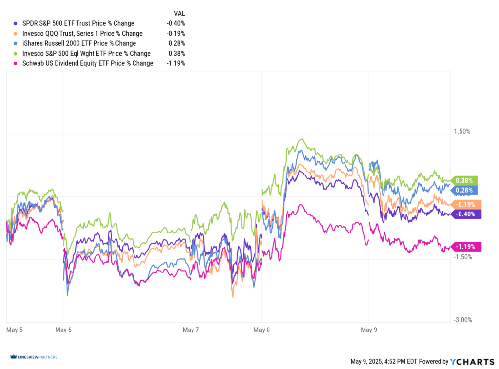
Task: Click the pink Schwab Dividend legend dot
Action: point(17,63)
